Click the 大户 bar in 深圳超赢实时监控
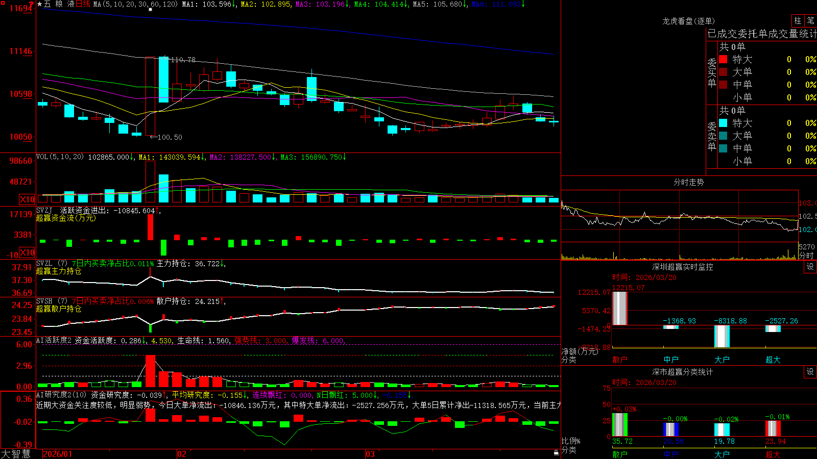 (x=722, y=336)
